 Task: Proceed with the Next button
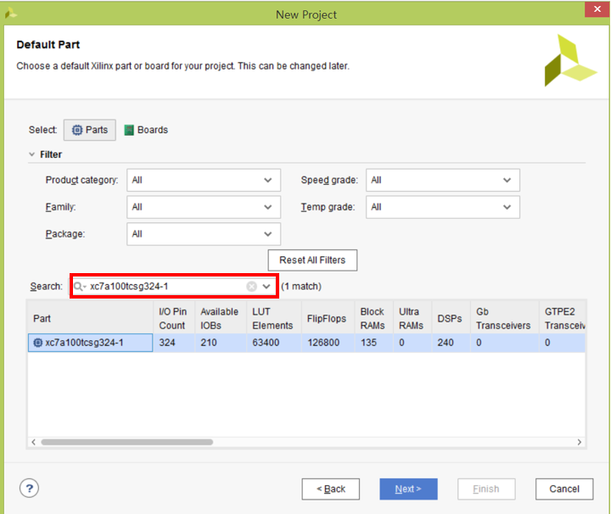pos(408,489)
